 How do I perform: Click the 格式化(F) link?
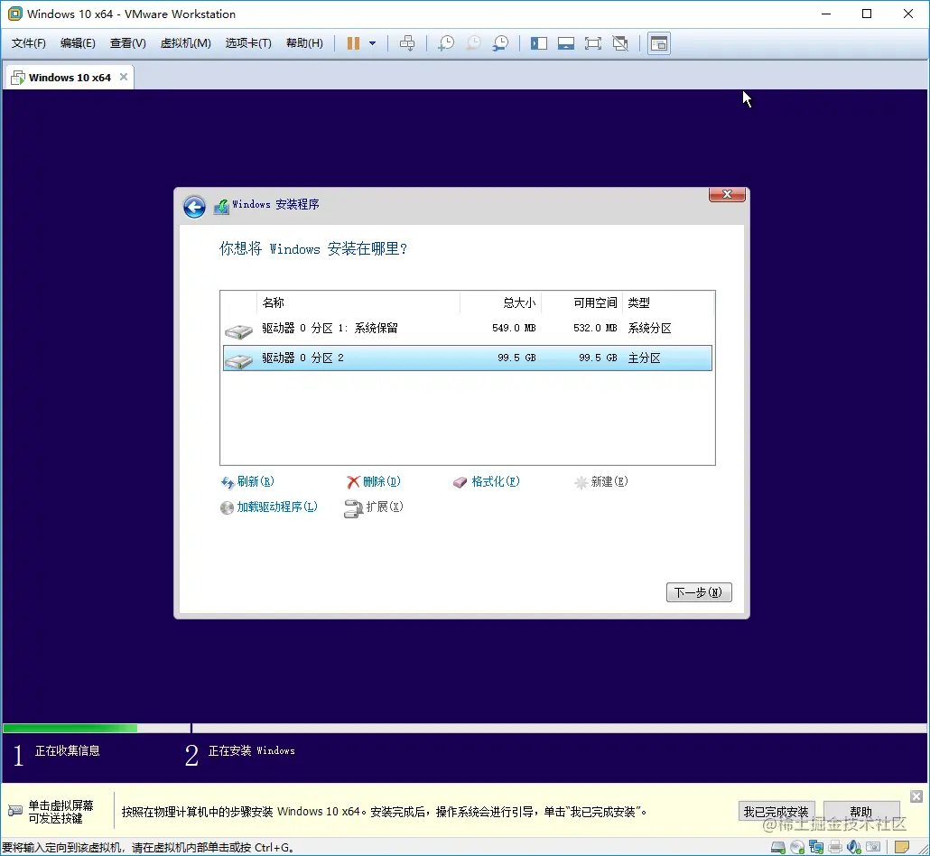click(487, 481)
